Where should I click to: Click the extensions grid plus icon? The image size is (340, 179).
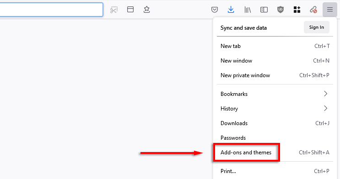297,10
